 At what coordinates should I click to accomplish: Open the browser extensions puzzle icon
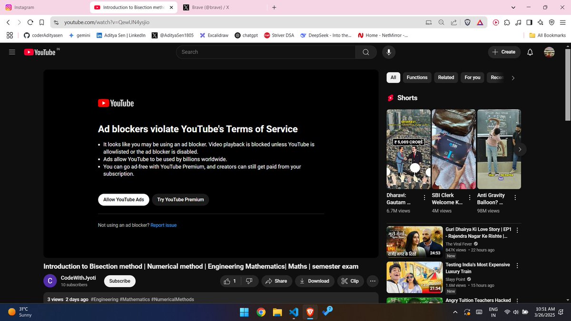pyautogui.click(x=507, y=22)
